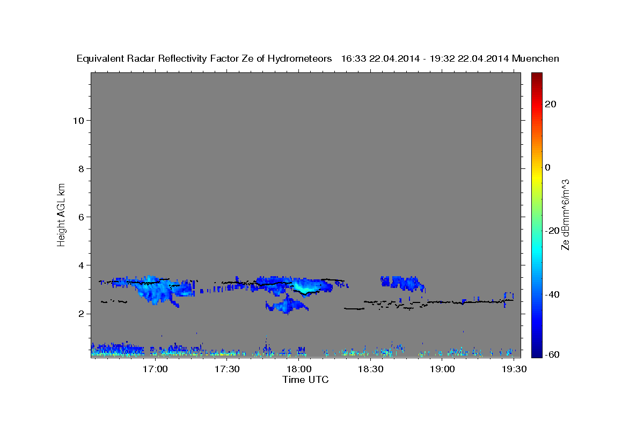This screenshot has width=644, height=429.
Task: Click the height axis label '6'
Action: click(x=80, y=217)
